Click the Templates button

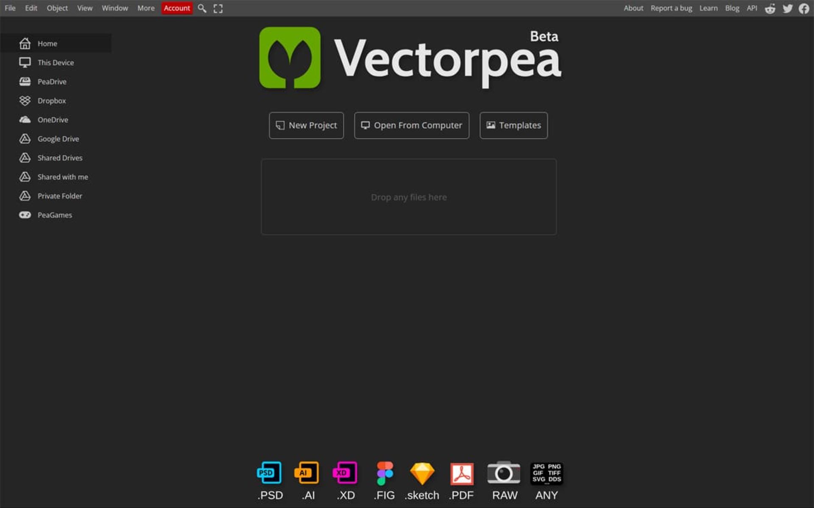[513, 125]
